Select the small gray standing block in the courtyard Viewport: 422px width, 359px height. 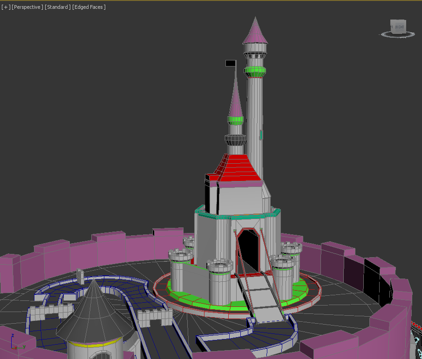80,276
